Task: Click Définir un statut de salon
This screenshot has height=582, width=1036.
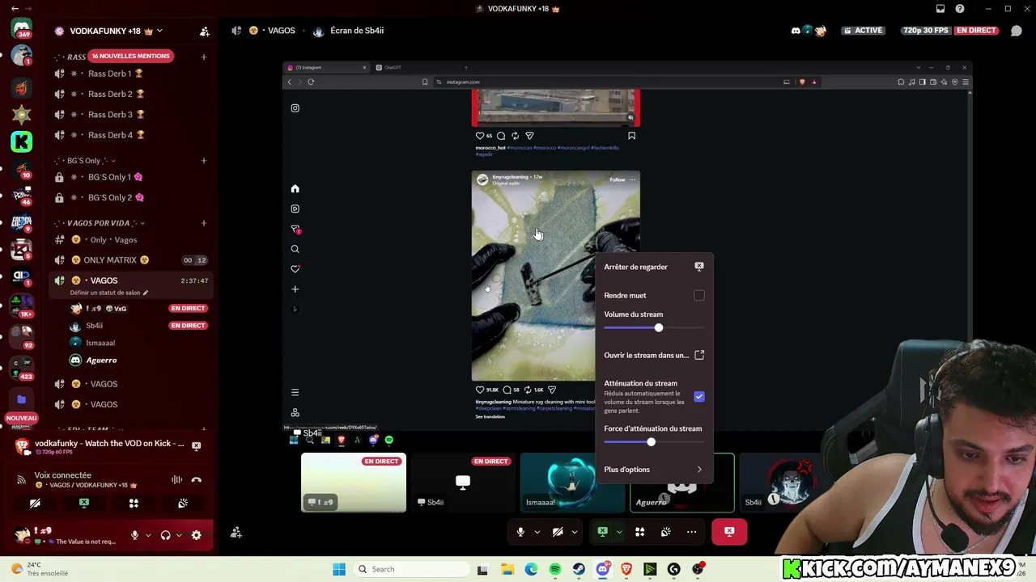Action: [x=109, y=293]
